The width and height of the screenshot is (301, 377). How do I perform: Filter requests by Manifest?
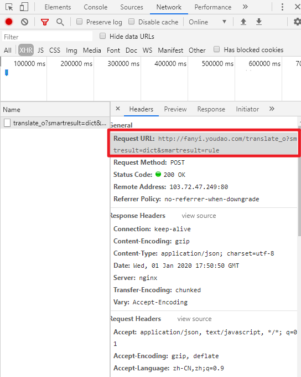(170, 50)
